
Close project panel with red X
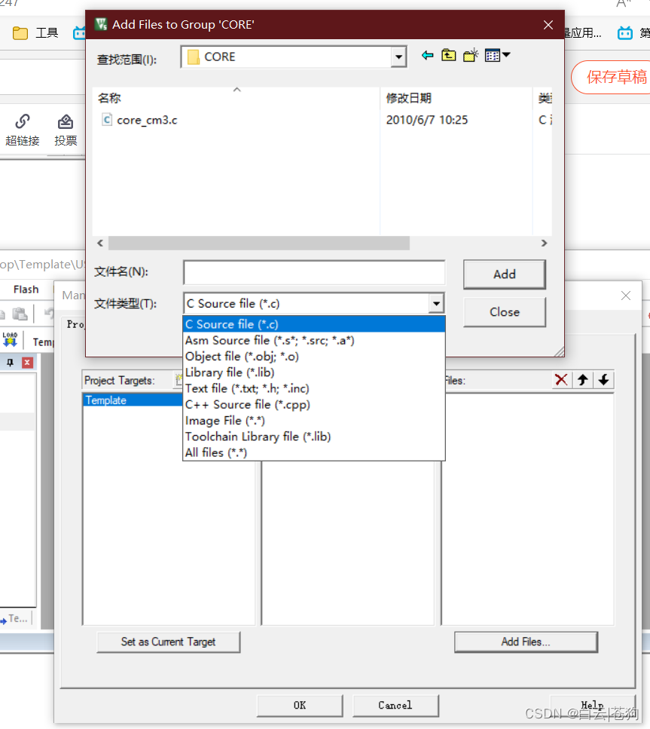point(27,363)
